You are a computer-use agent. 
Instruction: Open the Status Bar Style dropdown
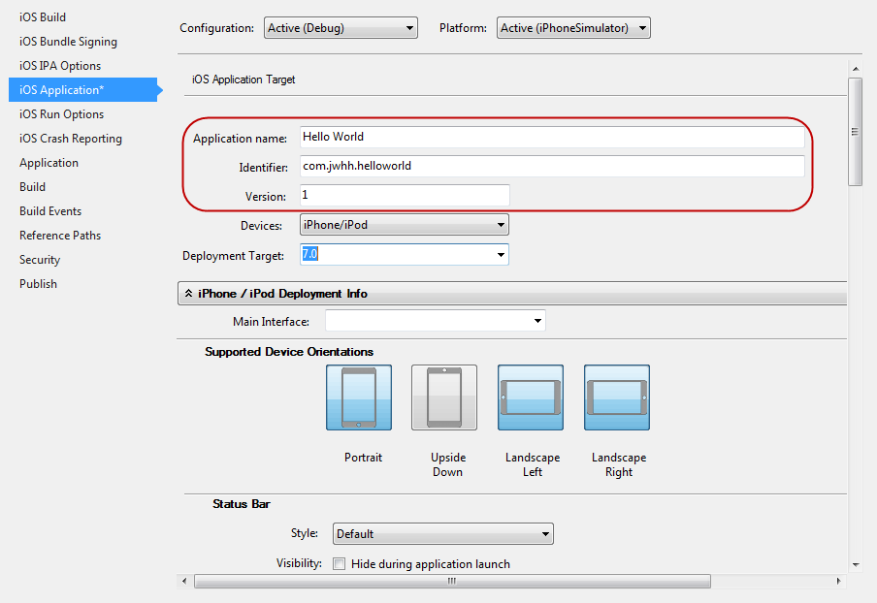click(x=442, y=534)
